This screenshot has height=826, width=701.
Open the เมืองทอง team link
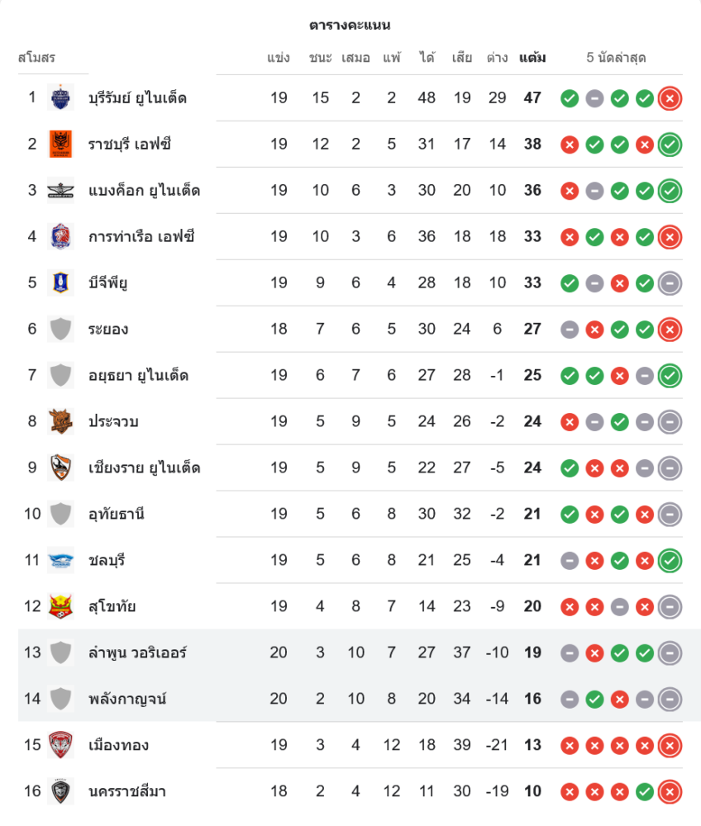point(118,746)
